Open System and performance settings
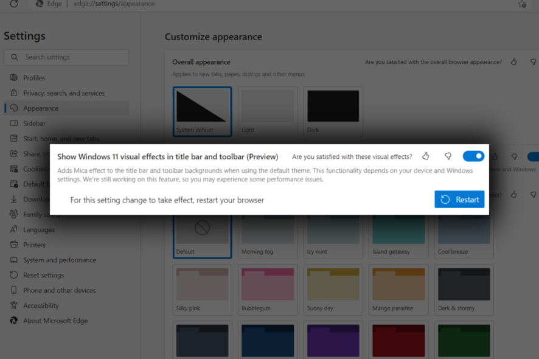The height and width of the screenshot is (359, 539). (60, 260)
